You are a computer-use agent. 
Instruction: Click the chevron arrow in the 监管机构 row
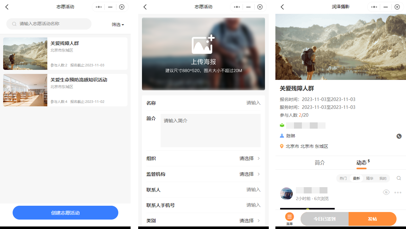point(259,174)
